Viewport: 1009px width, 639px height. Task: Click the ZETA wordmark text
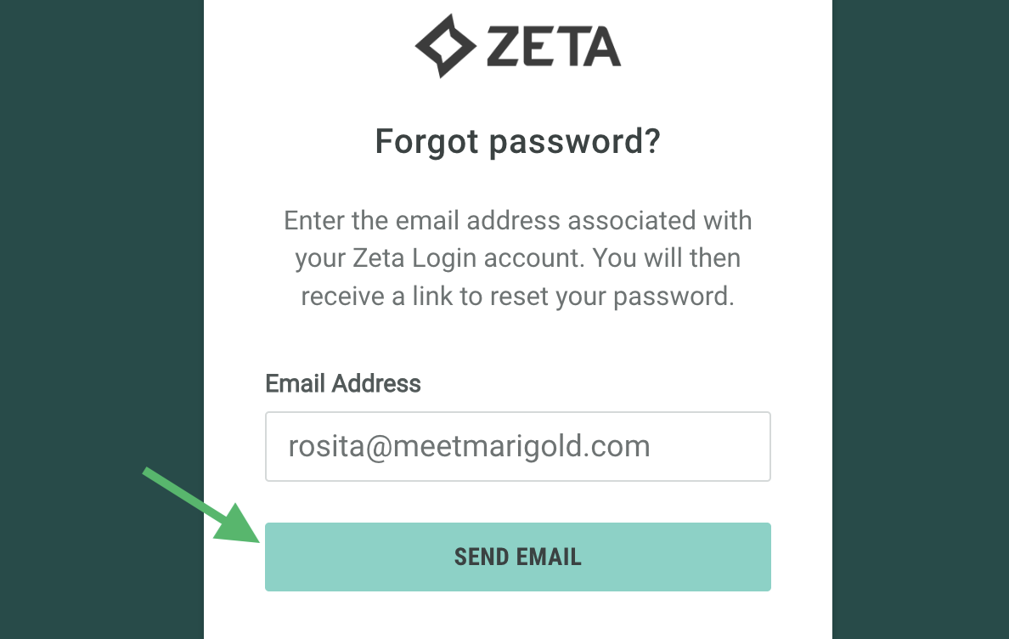pyautogui.click(x=554, y=47)
